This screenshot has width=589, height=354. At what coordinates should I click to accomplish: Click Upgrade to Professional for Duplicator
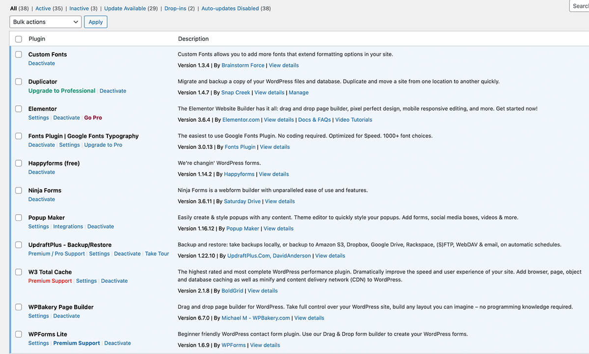62,91
